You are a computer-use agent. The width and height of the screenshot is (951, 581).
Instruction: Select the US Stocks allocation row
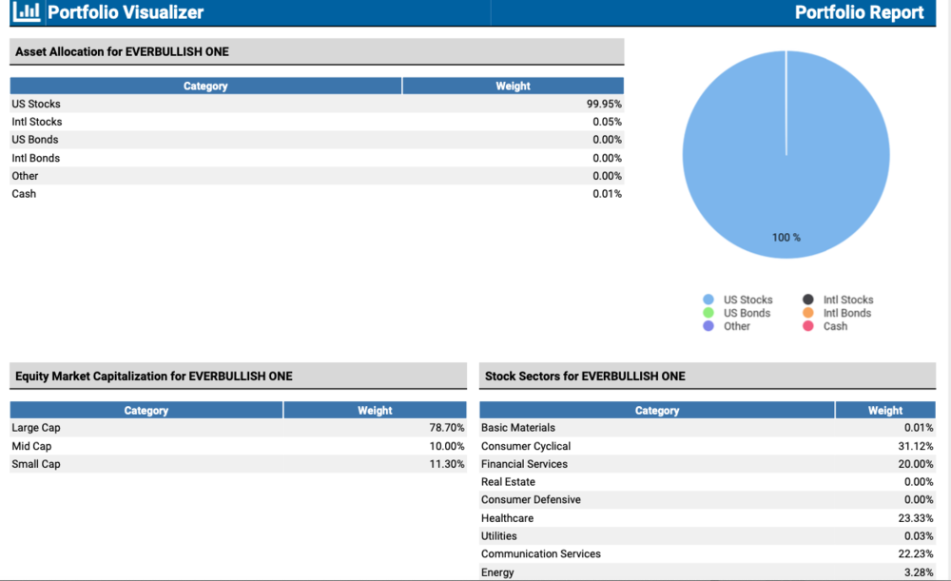point(317,104)
